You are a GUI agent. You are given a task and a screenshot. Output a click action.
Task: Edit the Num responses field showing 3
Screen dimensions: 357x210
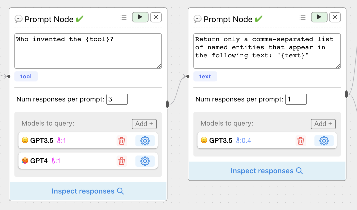pos(117,99)
